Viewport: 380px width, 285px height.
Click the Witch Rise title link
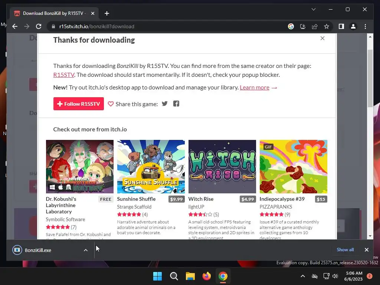coord(201,199)
